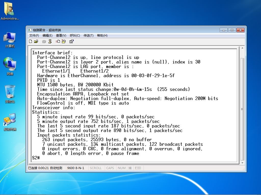261x195 pixels.
Task: Click the vertical scrollbar thumb
Action: tap(242, 109)
